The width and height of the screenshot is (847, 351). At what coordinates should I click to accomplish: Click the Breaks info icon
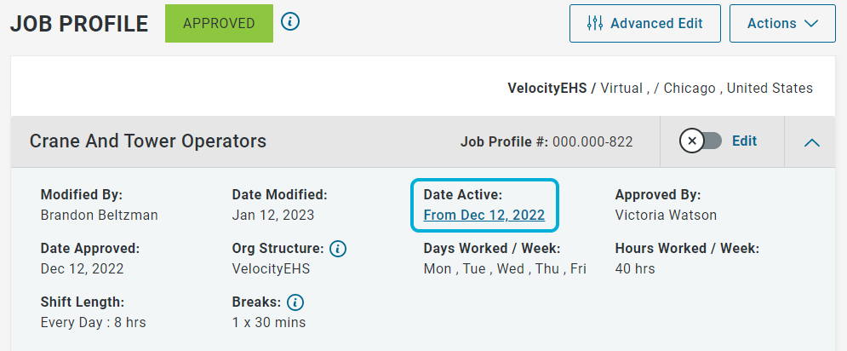point(295,302)
